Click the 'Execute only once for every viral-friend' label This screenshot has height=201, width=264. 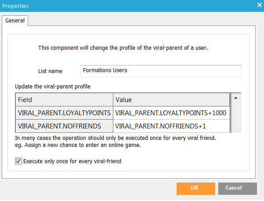tap(72, 161)
